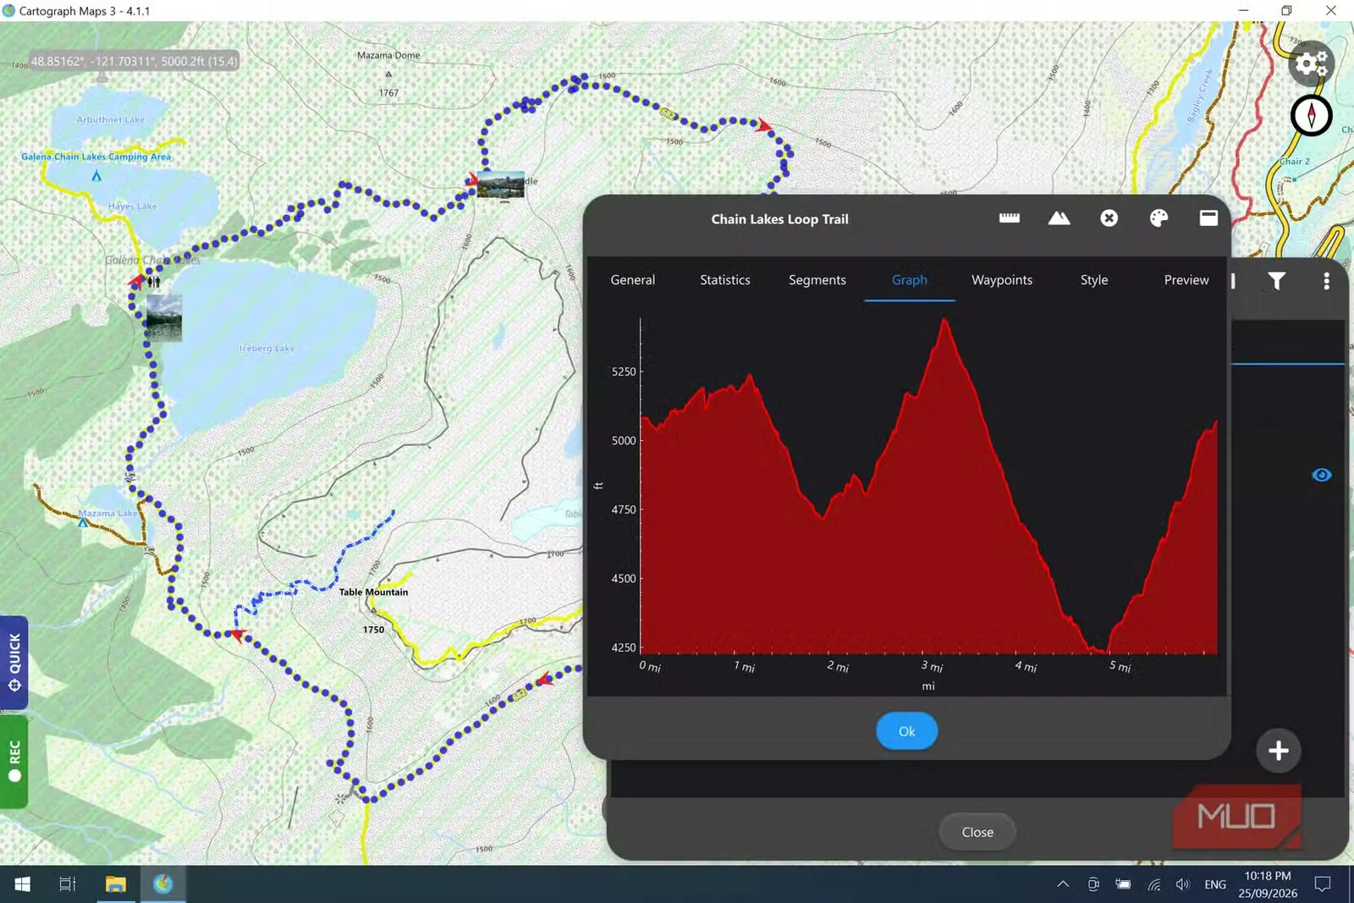
Task: Click the camping tent icon near Mazama Lake
Action: point(83,523)
